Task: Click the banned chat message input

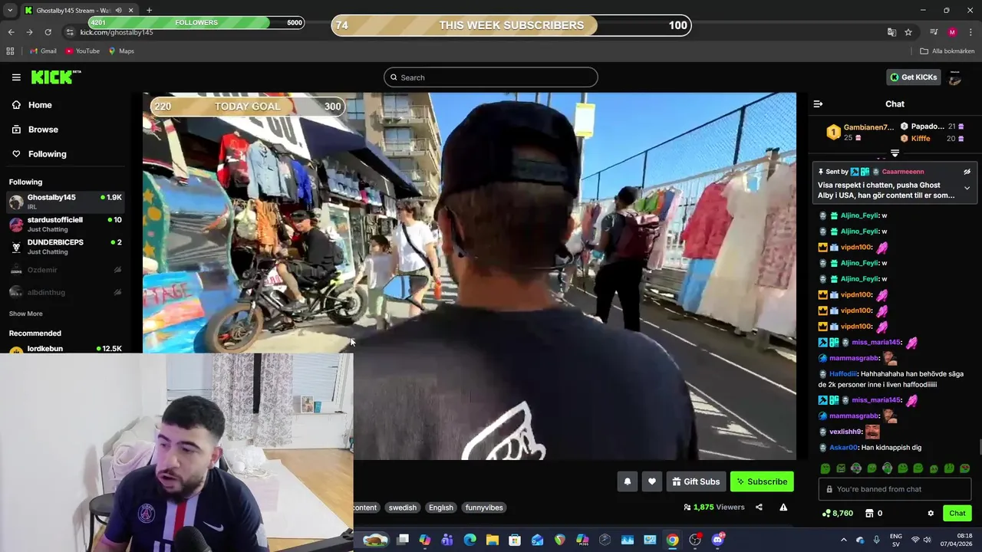Action: (895, 489)
